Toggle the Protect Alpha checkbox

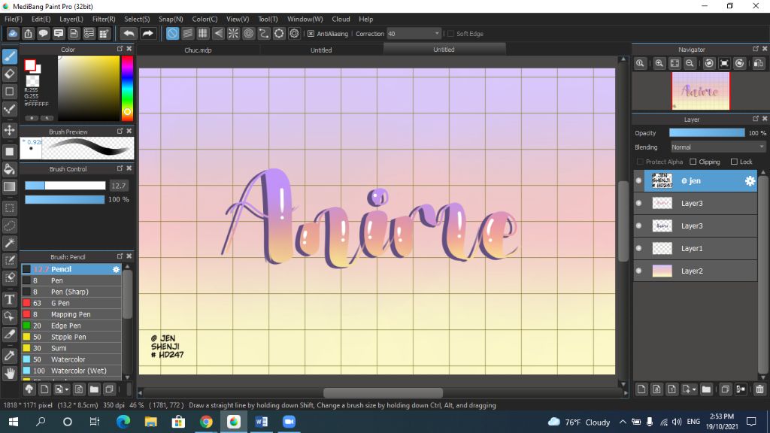coord(640,162)
